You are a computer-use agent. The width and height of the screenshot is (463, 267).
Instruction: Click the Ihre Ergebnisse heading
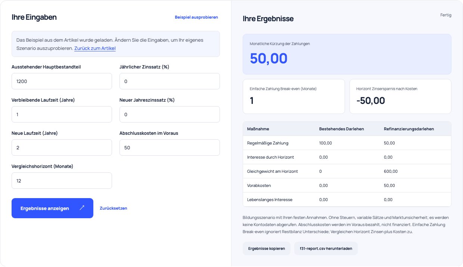click(x=268, y=19)
